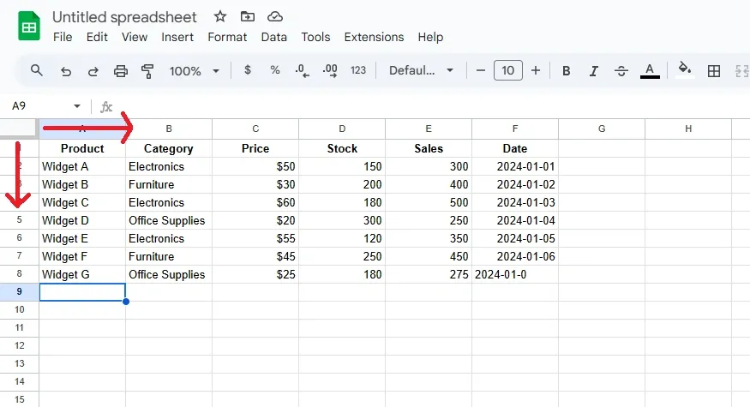The height and width of the screenshot is (407, 750).
Task: Toggle bold formatting
Action: coord(567,70)
